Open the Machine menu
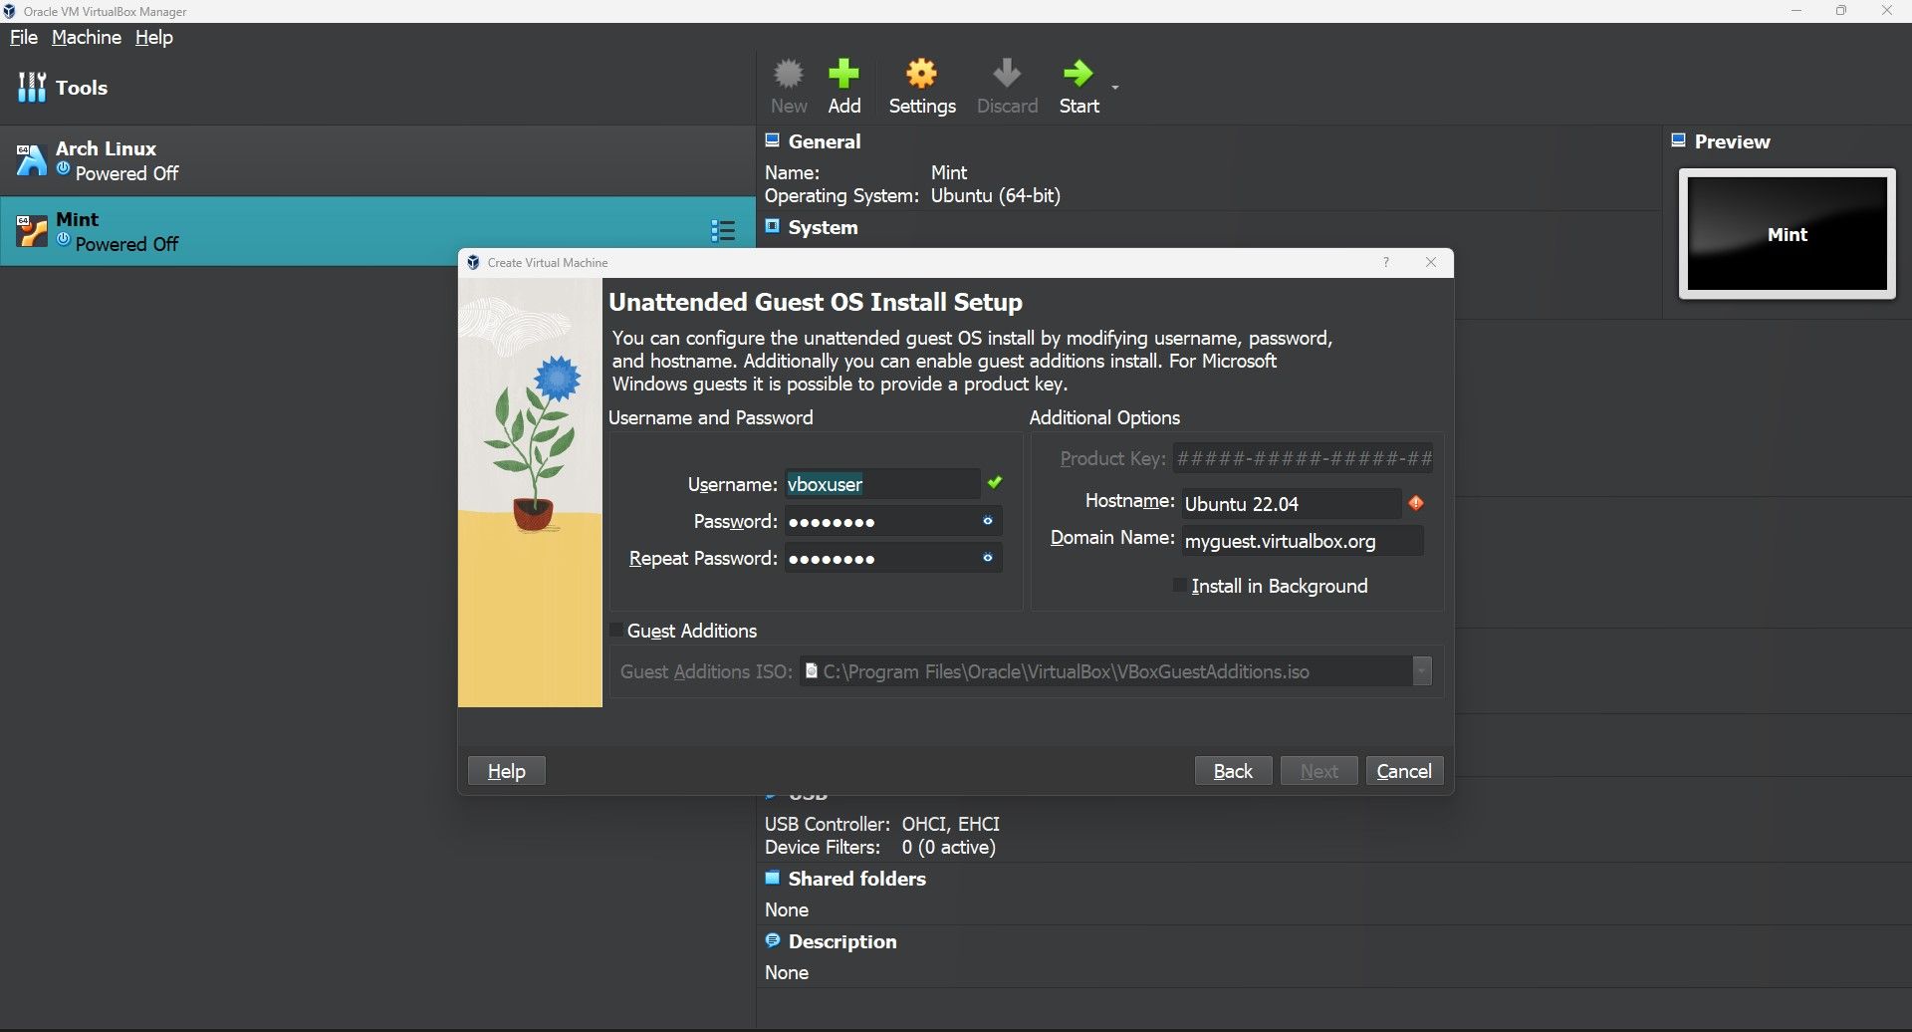The height and width of the screenshot is (1032, 1912). coord(87,37)
